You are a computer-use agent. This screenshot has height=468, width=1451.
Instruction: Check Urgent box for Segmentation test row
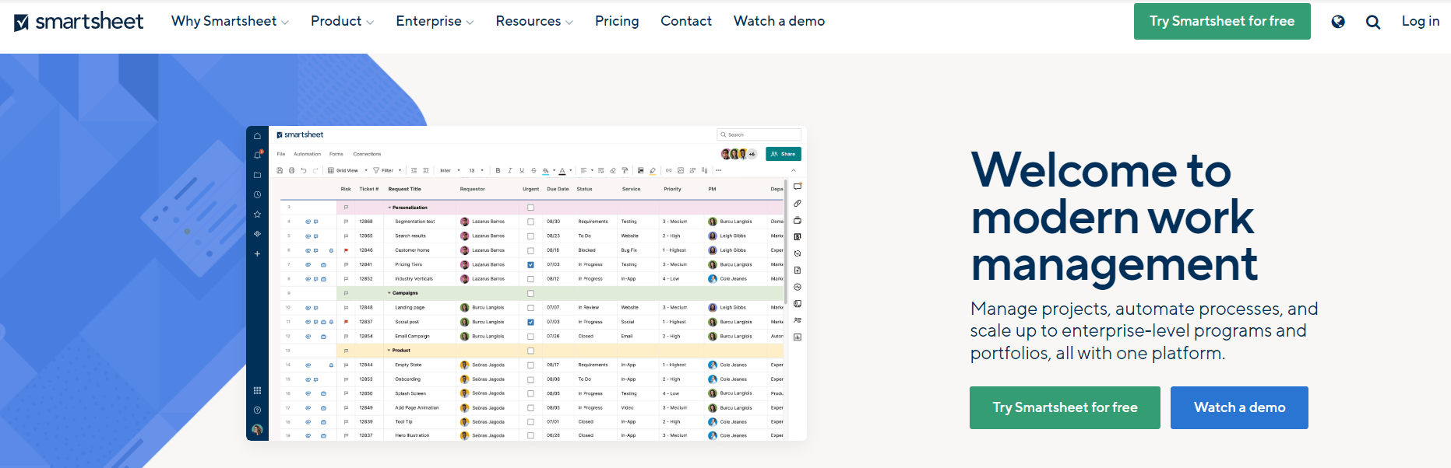coord(530,222)
